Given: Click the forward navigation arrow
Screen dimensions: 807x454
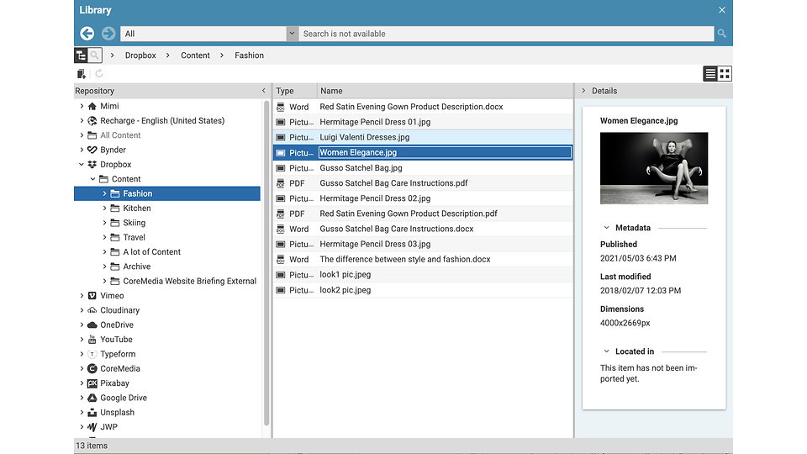Looking at the screenshot, I should click(108, 34).
